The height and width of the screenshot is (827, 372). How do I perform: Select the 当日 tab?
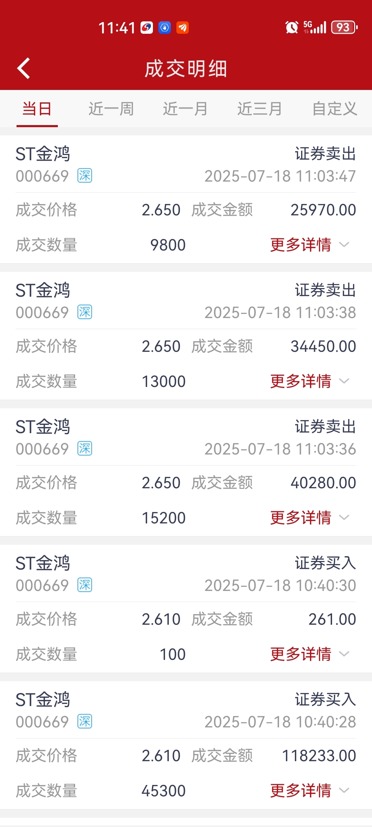click(x=37, y=109)
